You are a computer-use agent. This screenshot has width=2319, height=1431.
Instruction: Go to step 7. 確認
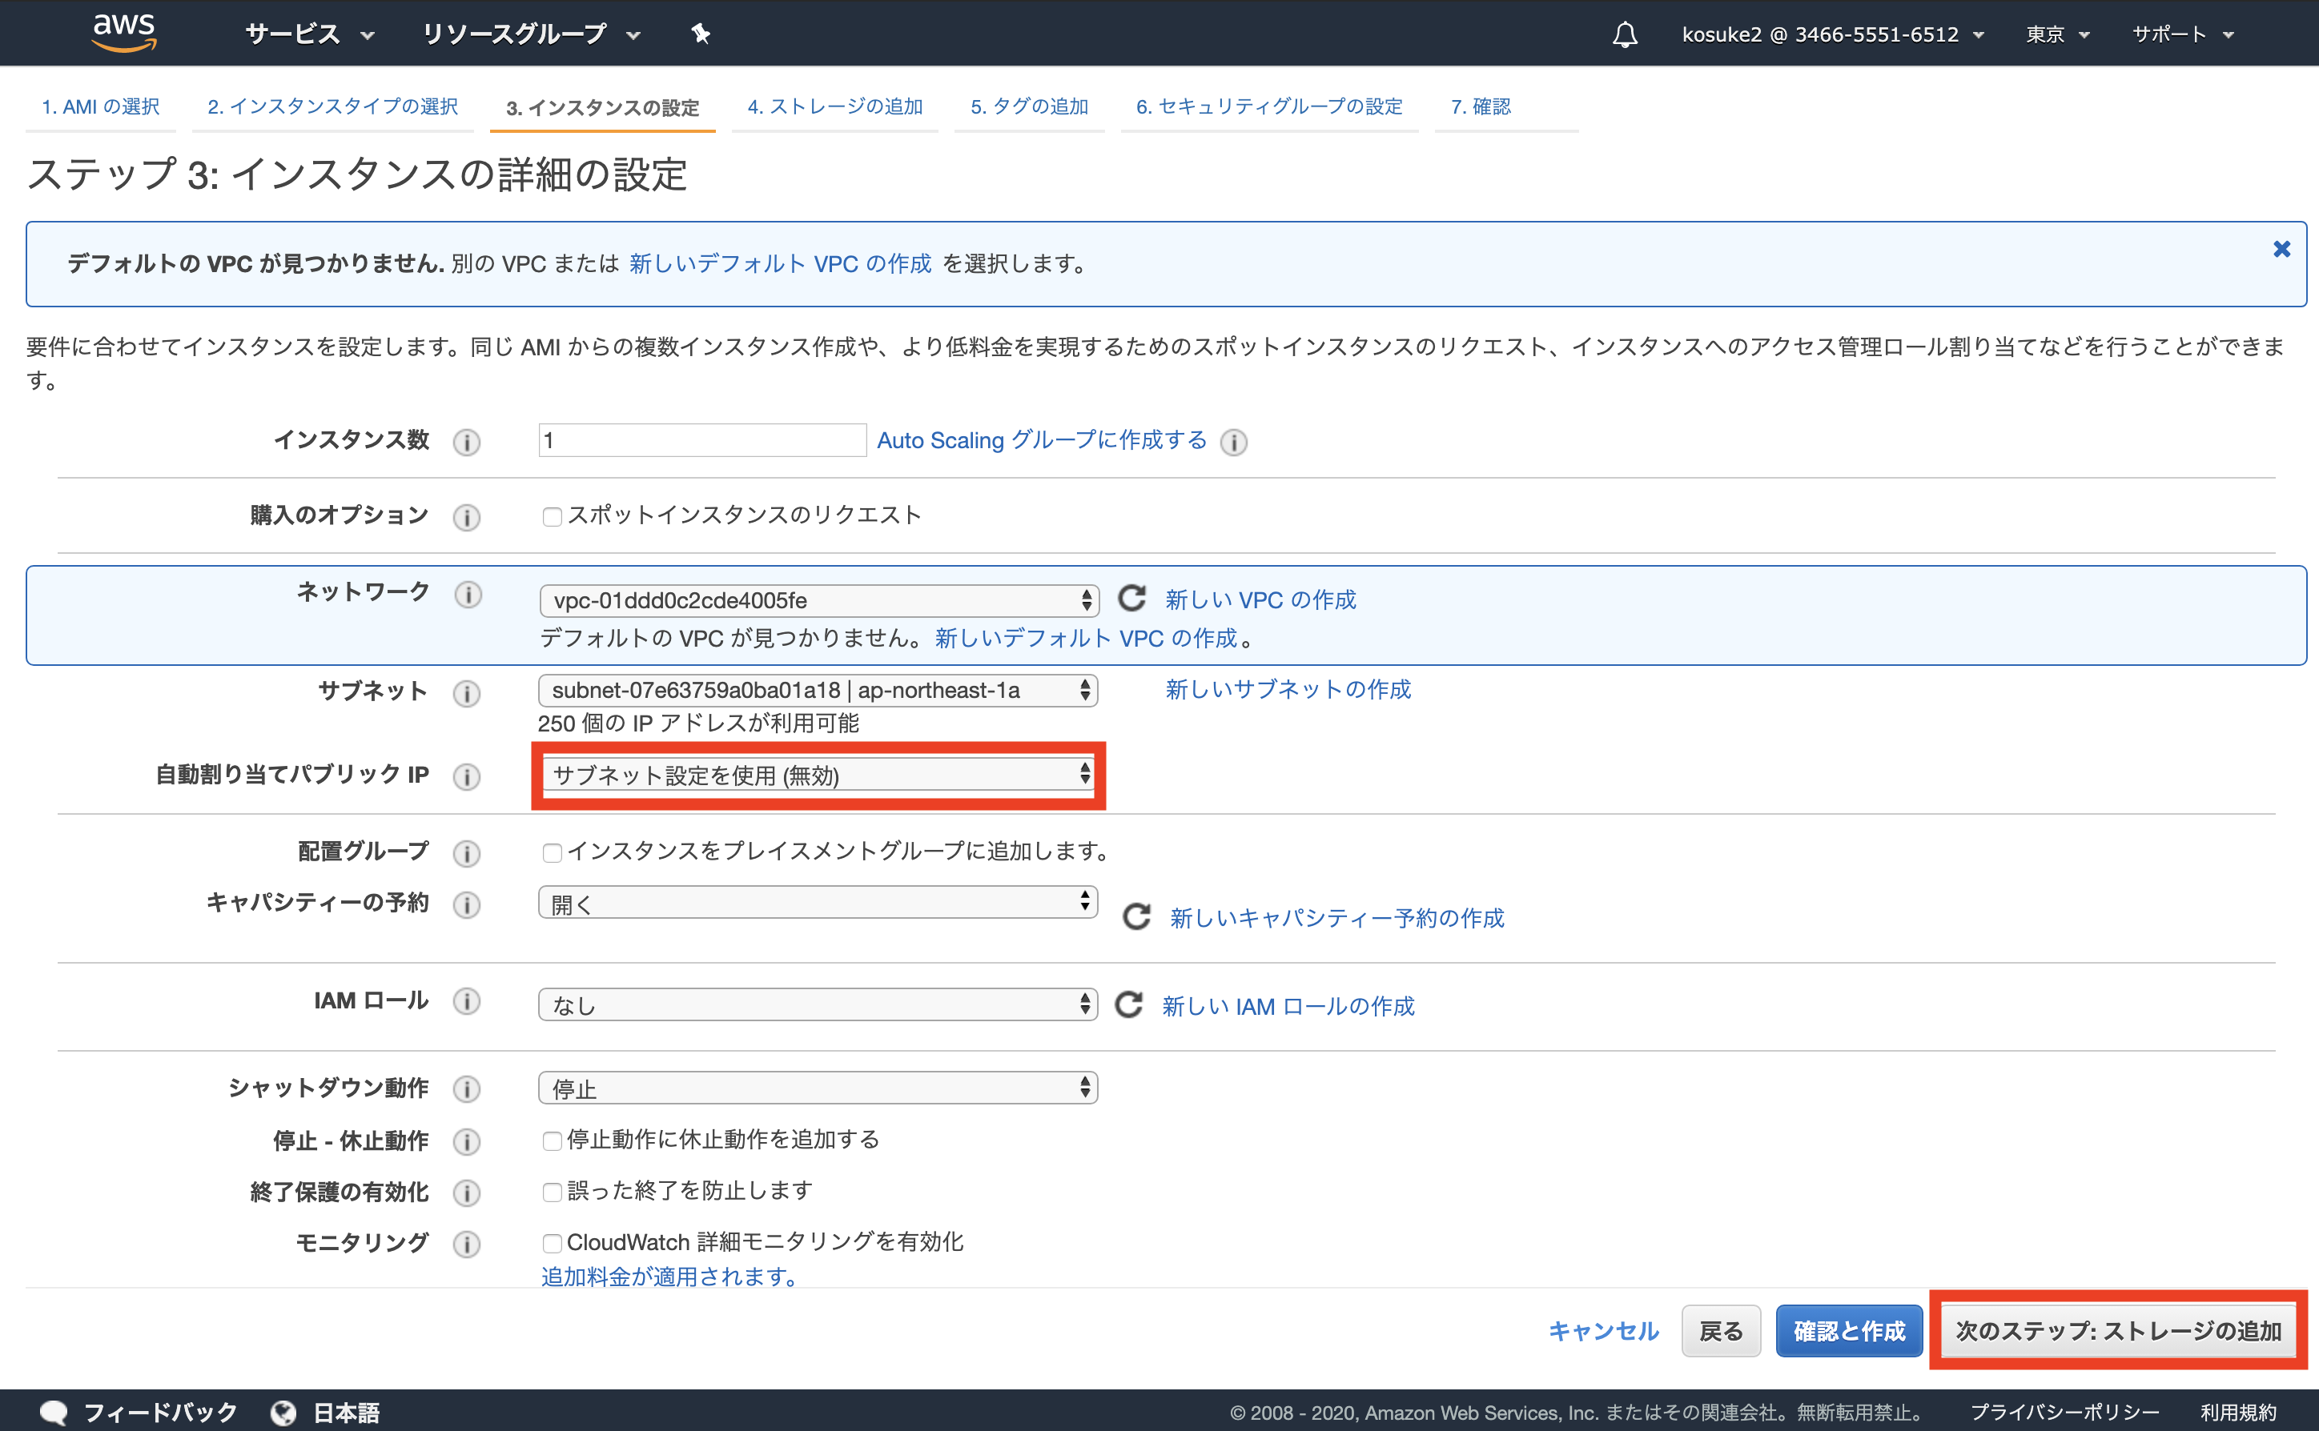tap(1480, 107)
